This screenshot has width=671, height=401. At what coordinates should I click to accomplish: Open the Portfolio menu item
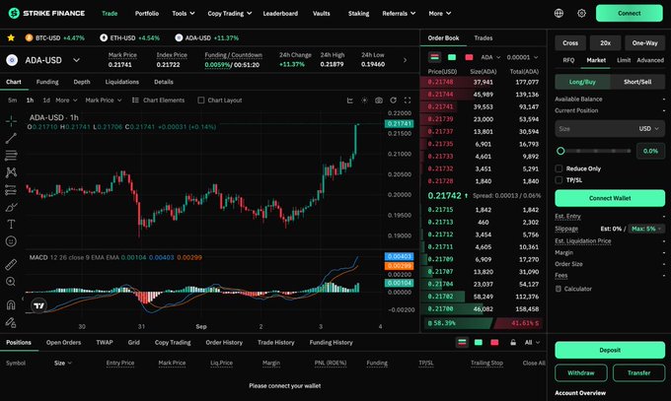click(x=147, y=13)
